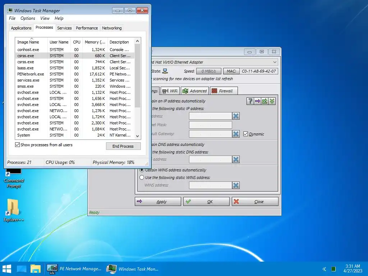Click the Close button with red X

(x=255, y=202)
